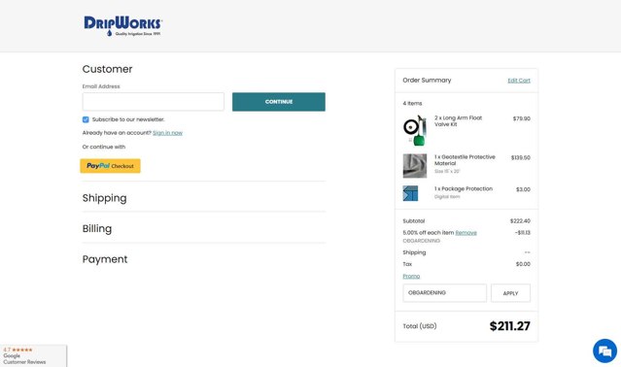Click the Long Arm Float Valve Kit thumbnail
The width and height of the screenshot is (621, 367).
pos(415,130)
